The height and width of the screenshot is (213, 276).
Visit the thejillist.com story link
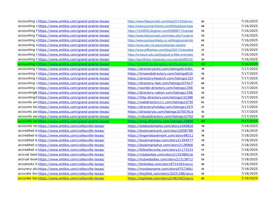[x=160, y=173]
